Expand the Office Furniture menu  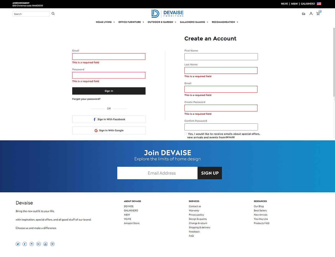click(x=131, y=22)
